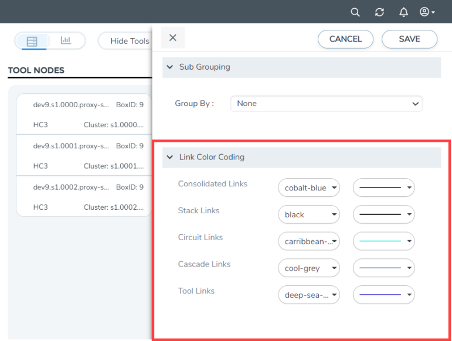
Task: Open Cascade Links cool-grey color dropdown
Action: pos(308,268)
